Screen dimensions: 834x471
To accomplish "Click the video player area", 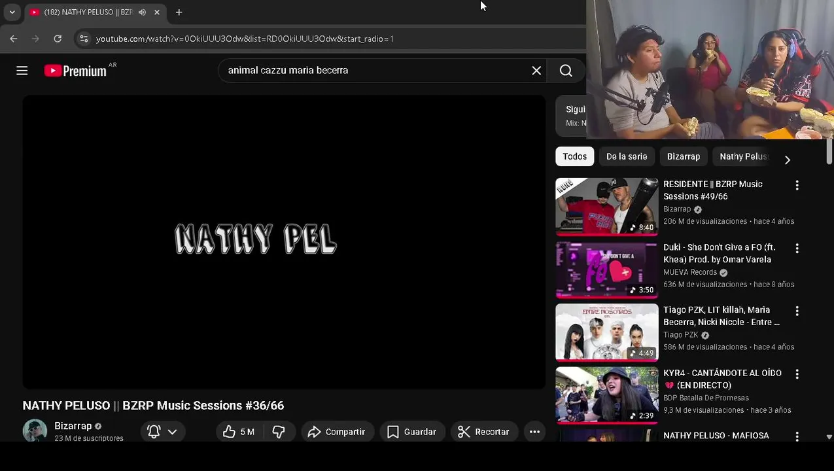I will point(284,242).
